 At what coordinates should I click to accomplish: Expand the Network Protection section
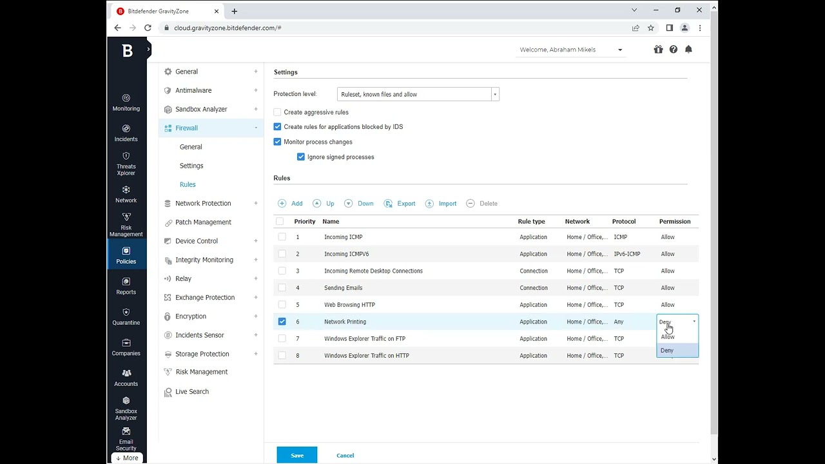coord(256,203)
